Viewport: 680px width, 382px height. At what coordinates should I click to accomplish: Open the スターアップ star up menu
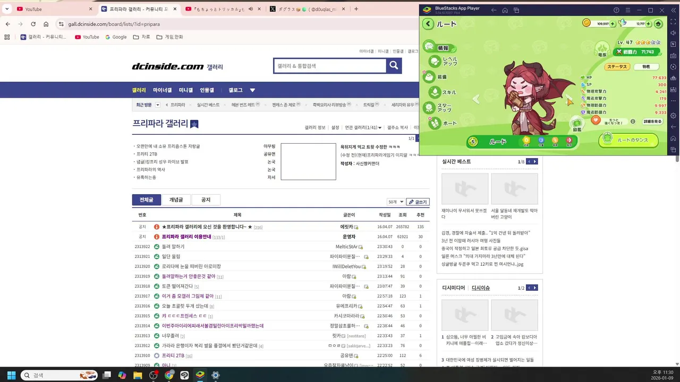[437, 108]
